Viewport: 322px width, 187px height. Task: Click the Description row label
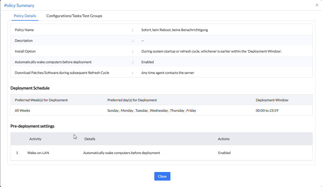tap(24, 40)
